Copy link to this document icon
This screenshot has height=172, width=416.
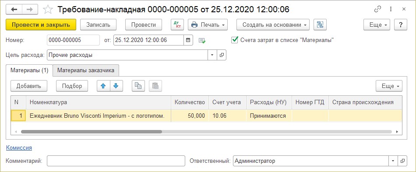(x=377, y=9)
